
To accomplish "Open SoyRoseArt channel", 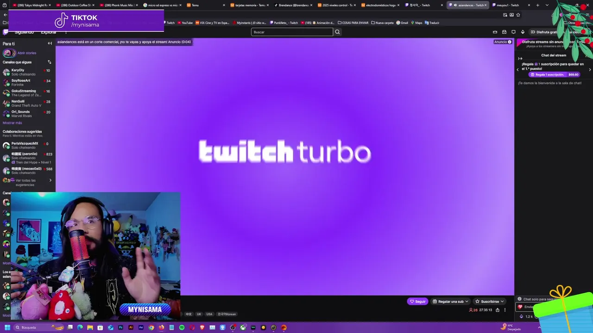I will (x=27, y=82).
